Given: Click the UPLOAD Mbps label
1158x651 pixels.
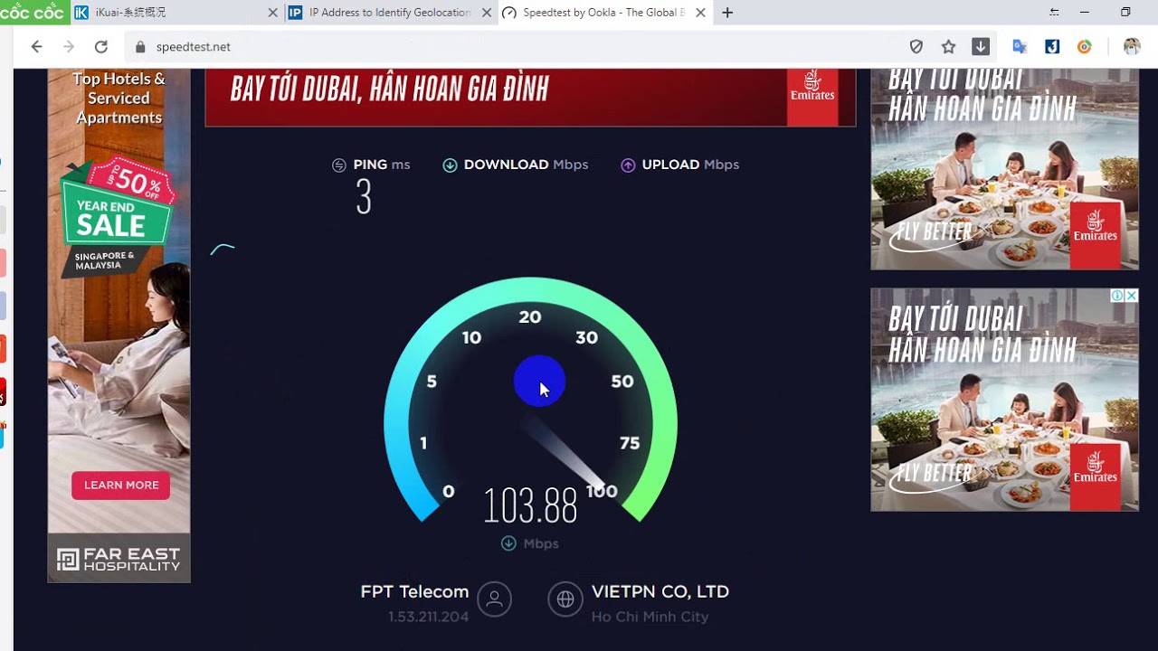Looking at the screenshot, I should pos(690,165).
